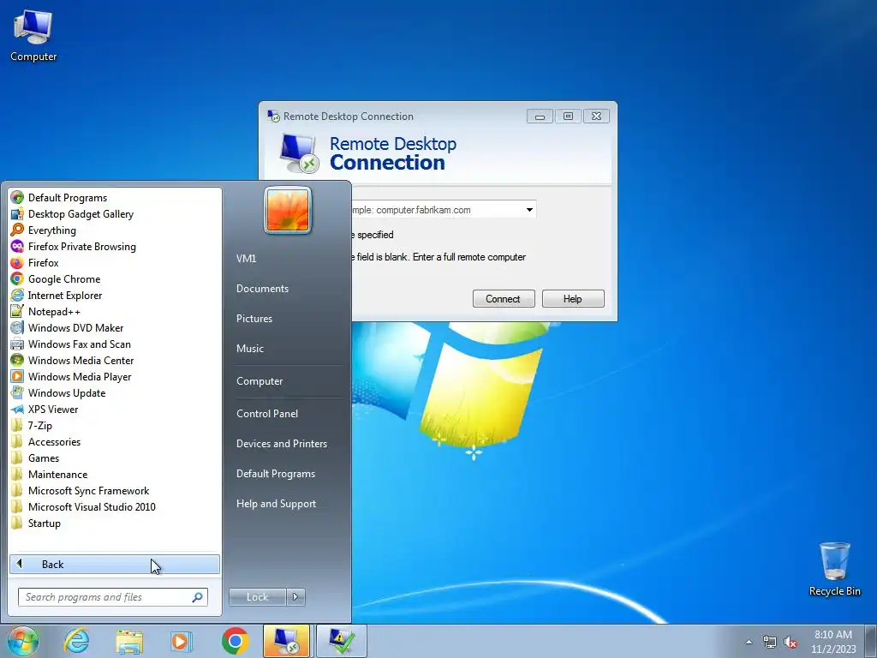
Task: Click the Windows Start orb
Action: point(23,641)
